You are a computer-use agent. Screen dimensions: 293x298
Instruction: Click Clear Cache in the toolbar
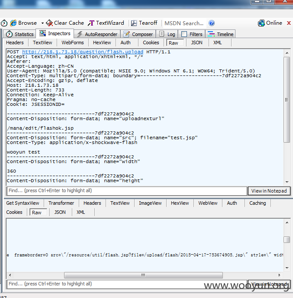[65, 23]
